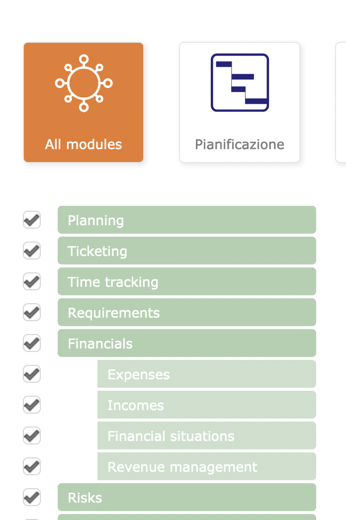346x520 pixels.
Task: Uncheck the Requirements checkbox
Action: 32,312
